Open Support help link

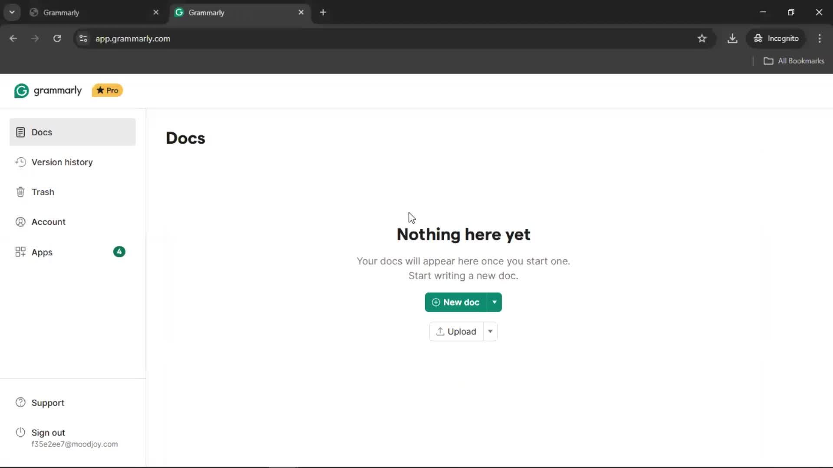pyautogui.click(x=48, y=403)
